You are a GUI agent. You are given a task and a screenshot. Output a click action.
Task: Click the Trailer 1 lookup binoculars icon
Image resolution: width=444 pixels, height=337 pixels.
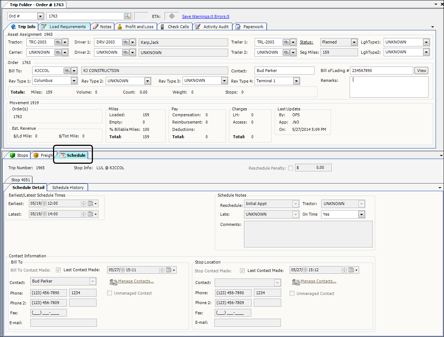pyautogui.click(x=286, y=42)
